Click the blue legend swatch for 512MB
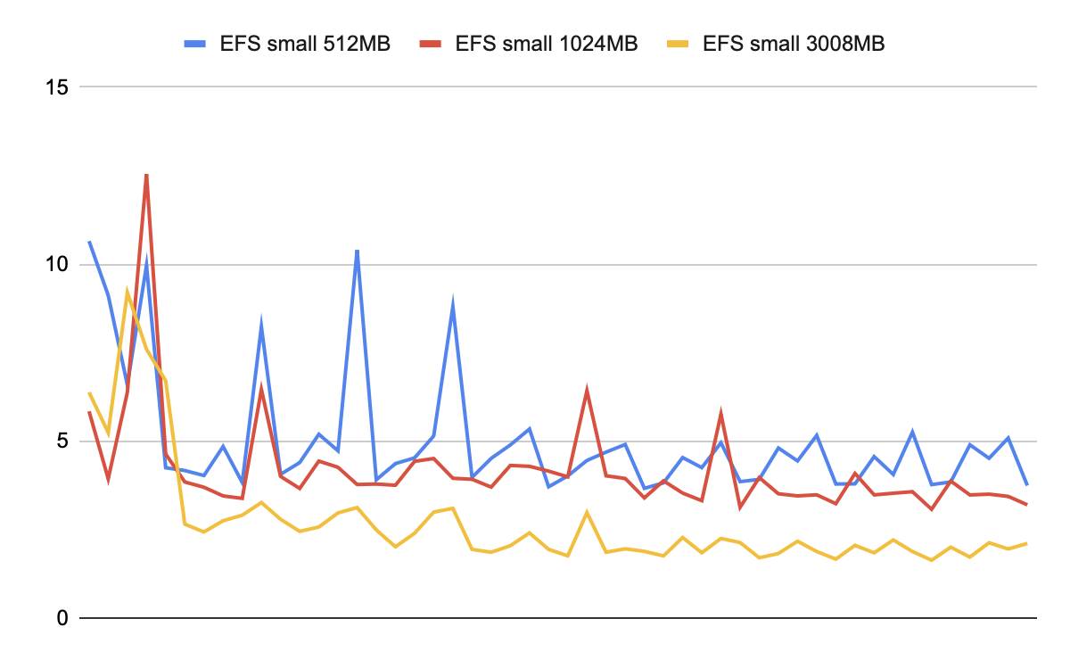This screenshot has width=1070, height=660. (195, 44)
